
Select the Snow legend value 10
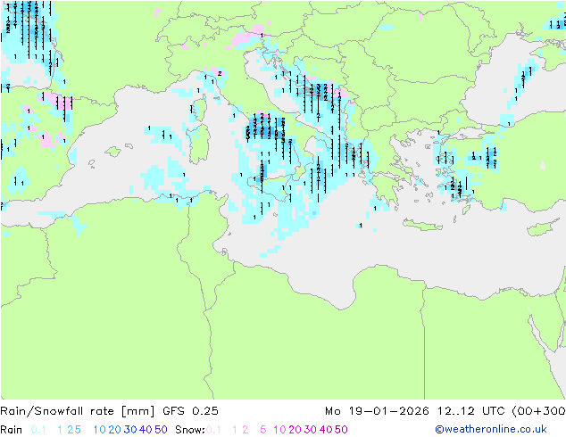(x=279, y=430)
